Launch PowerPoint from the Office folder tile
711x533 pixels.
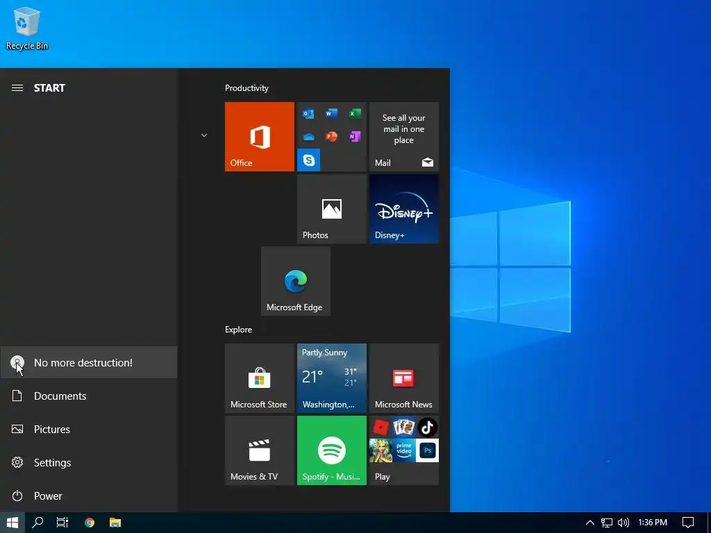coord(331,137)
